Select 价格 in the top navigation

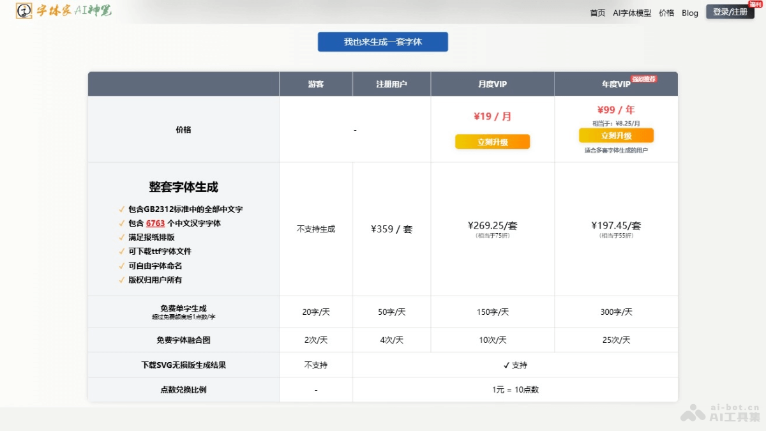666,12
